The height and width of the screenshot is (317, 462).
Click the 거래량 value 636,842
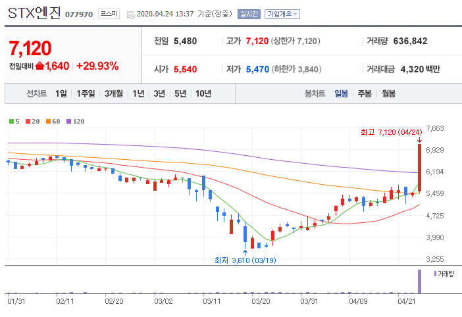(410, 41)
